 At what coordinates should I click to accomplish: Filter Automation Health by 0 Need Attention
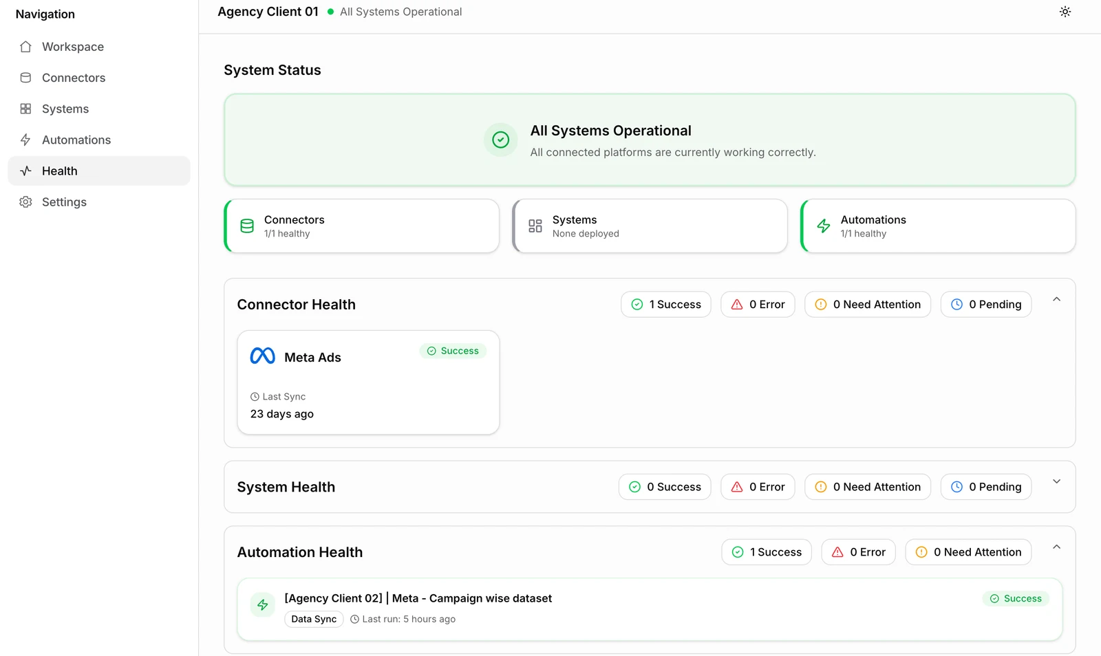[x=968, y=552]
